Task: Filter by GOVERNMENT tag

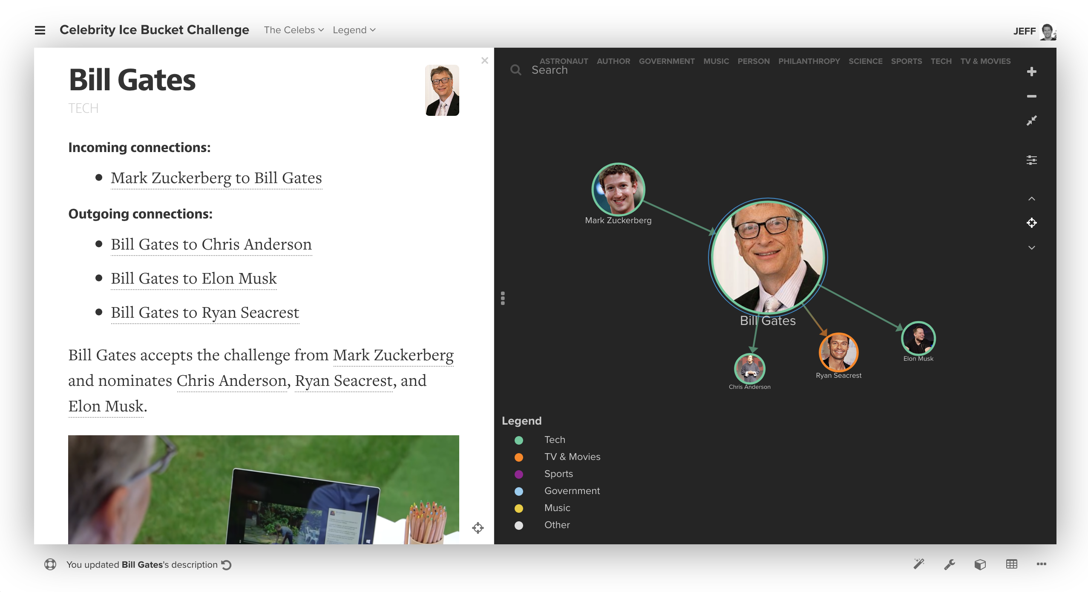Action: point(667,61)
